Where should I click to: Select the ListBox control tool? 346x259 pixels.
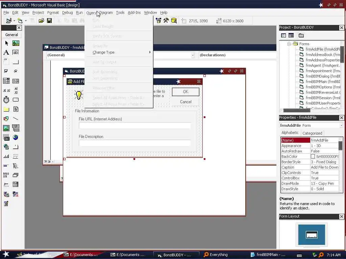[x=16, y=81]
